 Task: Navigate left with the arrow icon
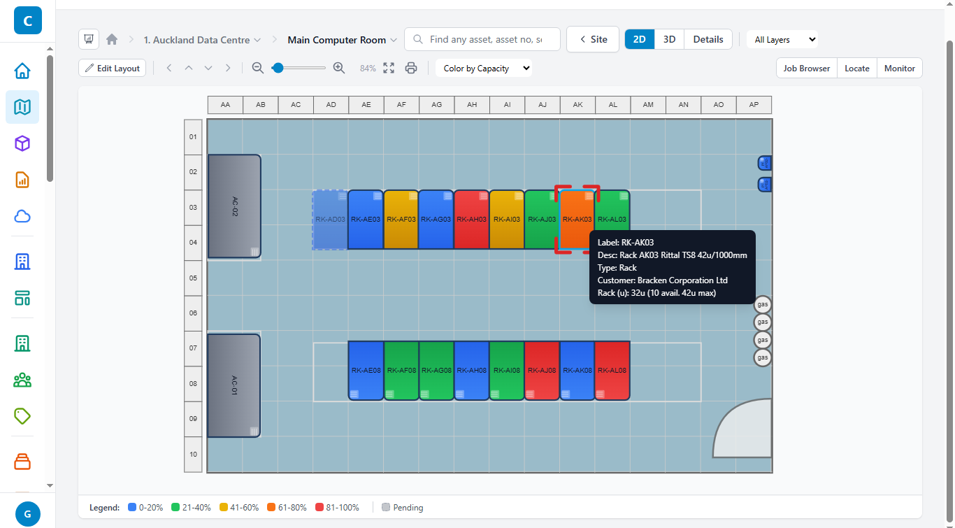(x=169, y=68)
